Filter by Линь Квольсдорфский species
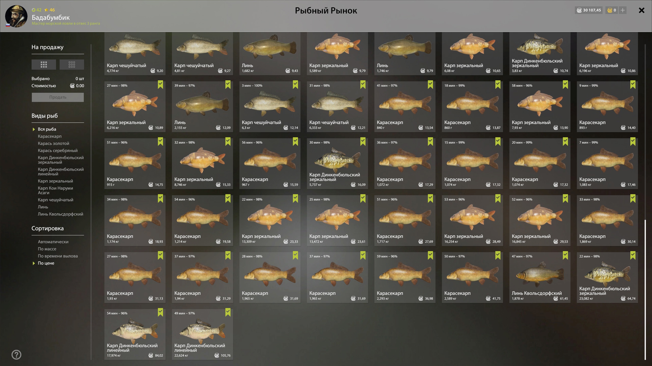The height and width of the screenshot is (366, 652). click(x=61, y=214)
